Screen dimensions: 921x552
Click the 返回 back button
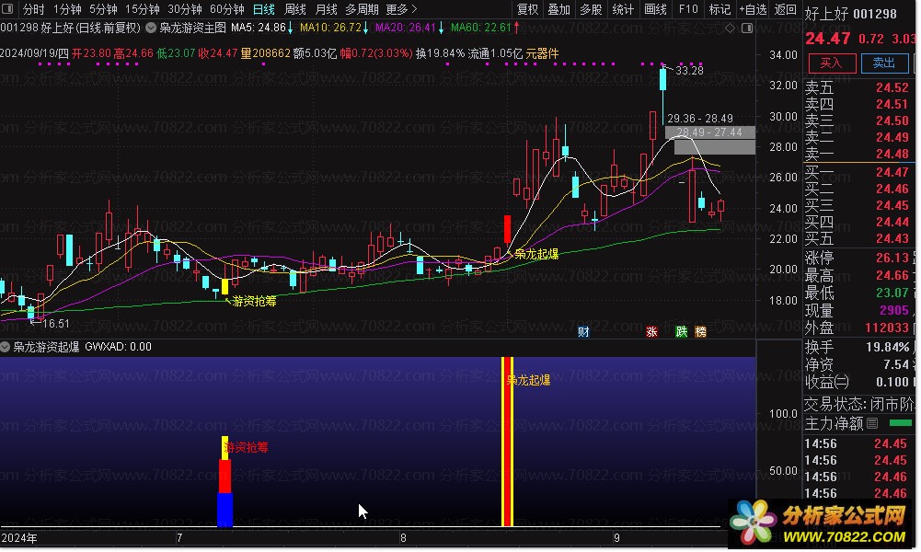[786, 9]
